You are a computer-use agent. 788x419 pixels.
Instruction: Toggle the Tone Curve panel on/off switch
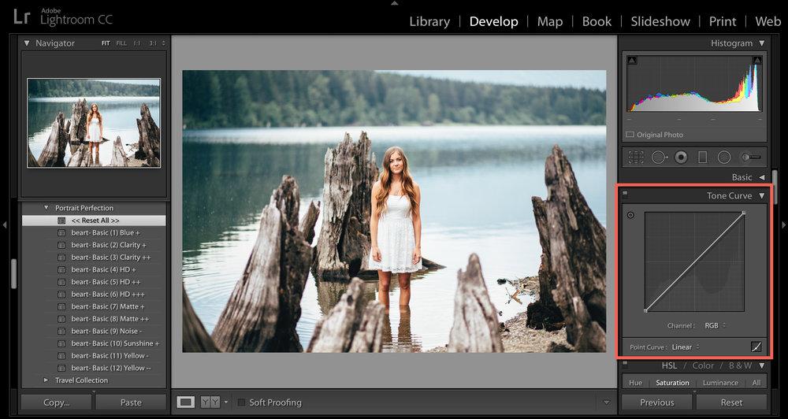626,195
